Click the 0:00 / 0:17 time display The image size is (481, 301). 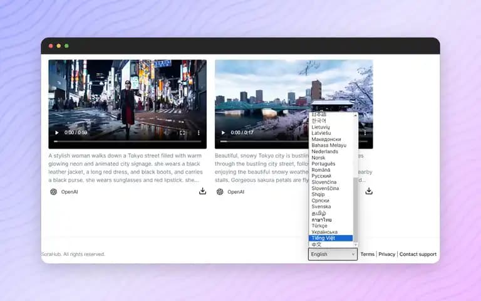pos(242,133)
